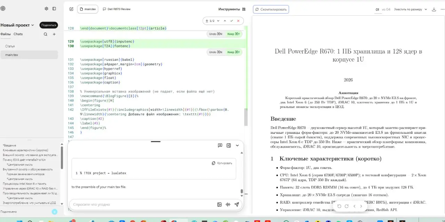The width and height of the screenshot is (445, 222).
Task: Jump to Процессоры Intel Xeon 6 outline entry
Action: point(24,183)
